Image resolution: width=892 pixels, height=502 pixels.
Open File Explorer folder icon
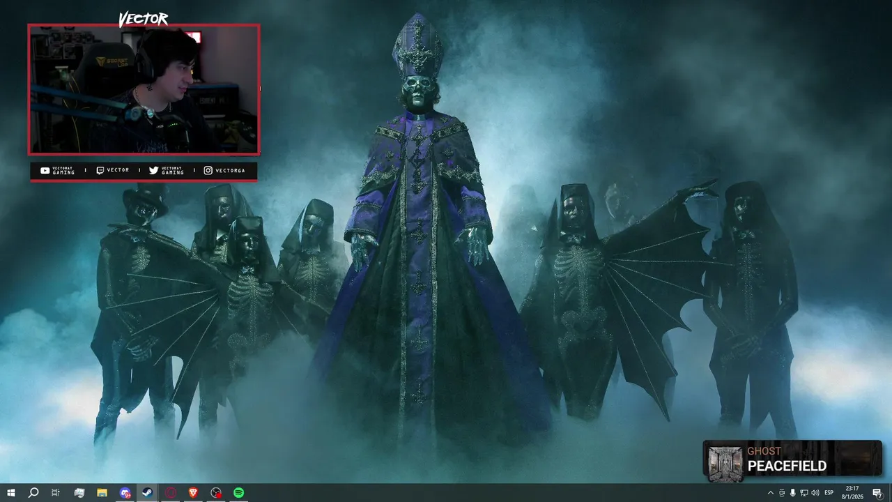pos(102,492)
